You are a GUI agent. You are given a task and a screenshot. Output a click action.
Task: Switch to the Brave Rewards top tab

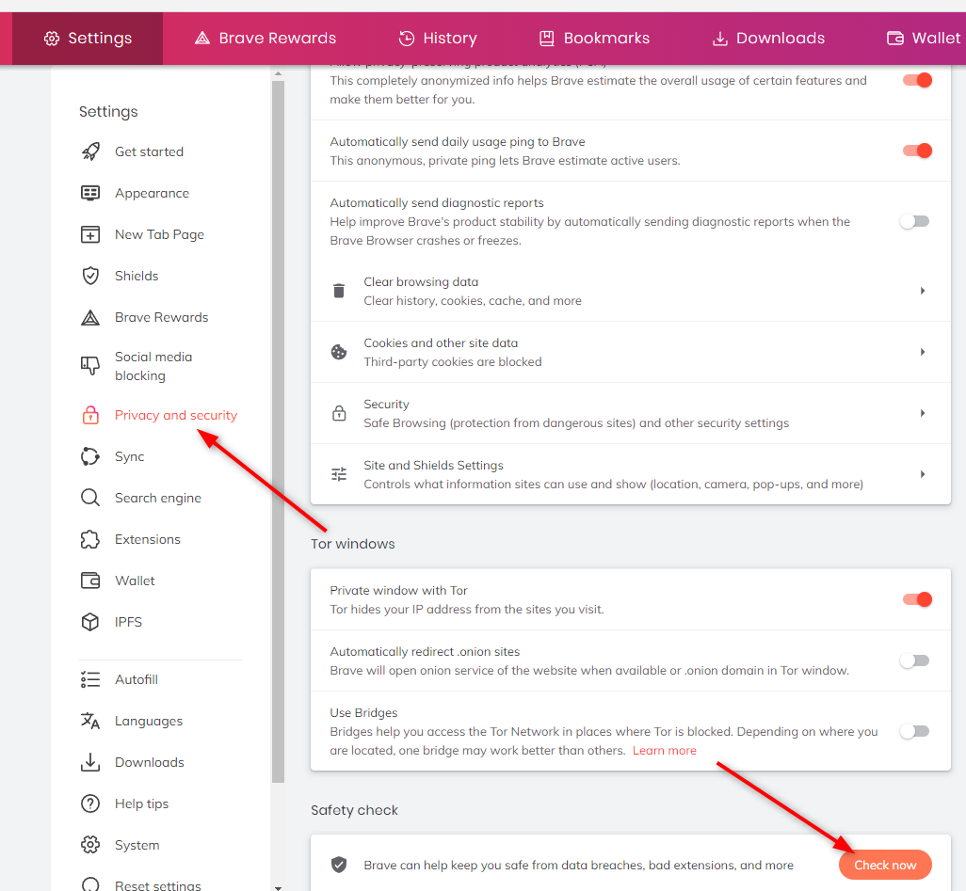click(x=265, y=39)
